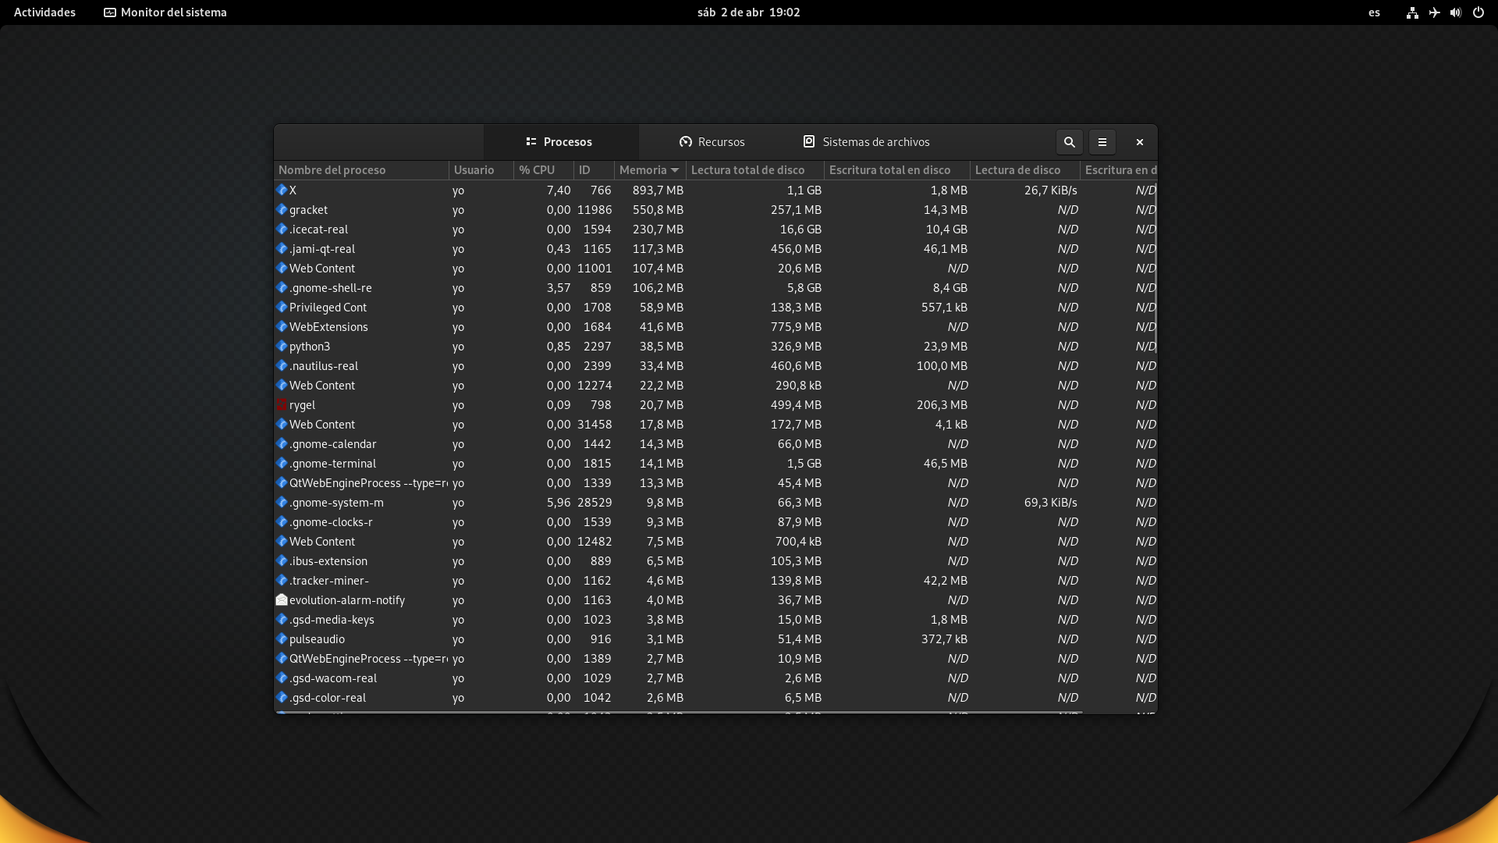Click the 16,6 GB disk read value
Viewport: 1498px width, 843px height.
[800, 229]
